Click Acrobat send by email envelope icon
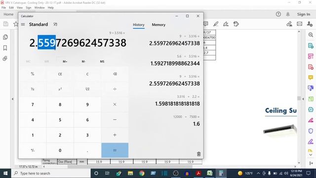The height and width of the screenshot is (178, 316). (x=300, y=24)
